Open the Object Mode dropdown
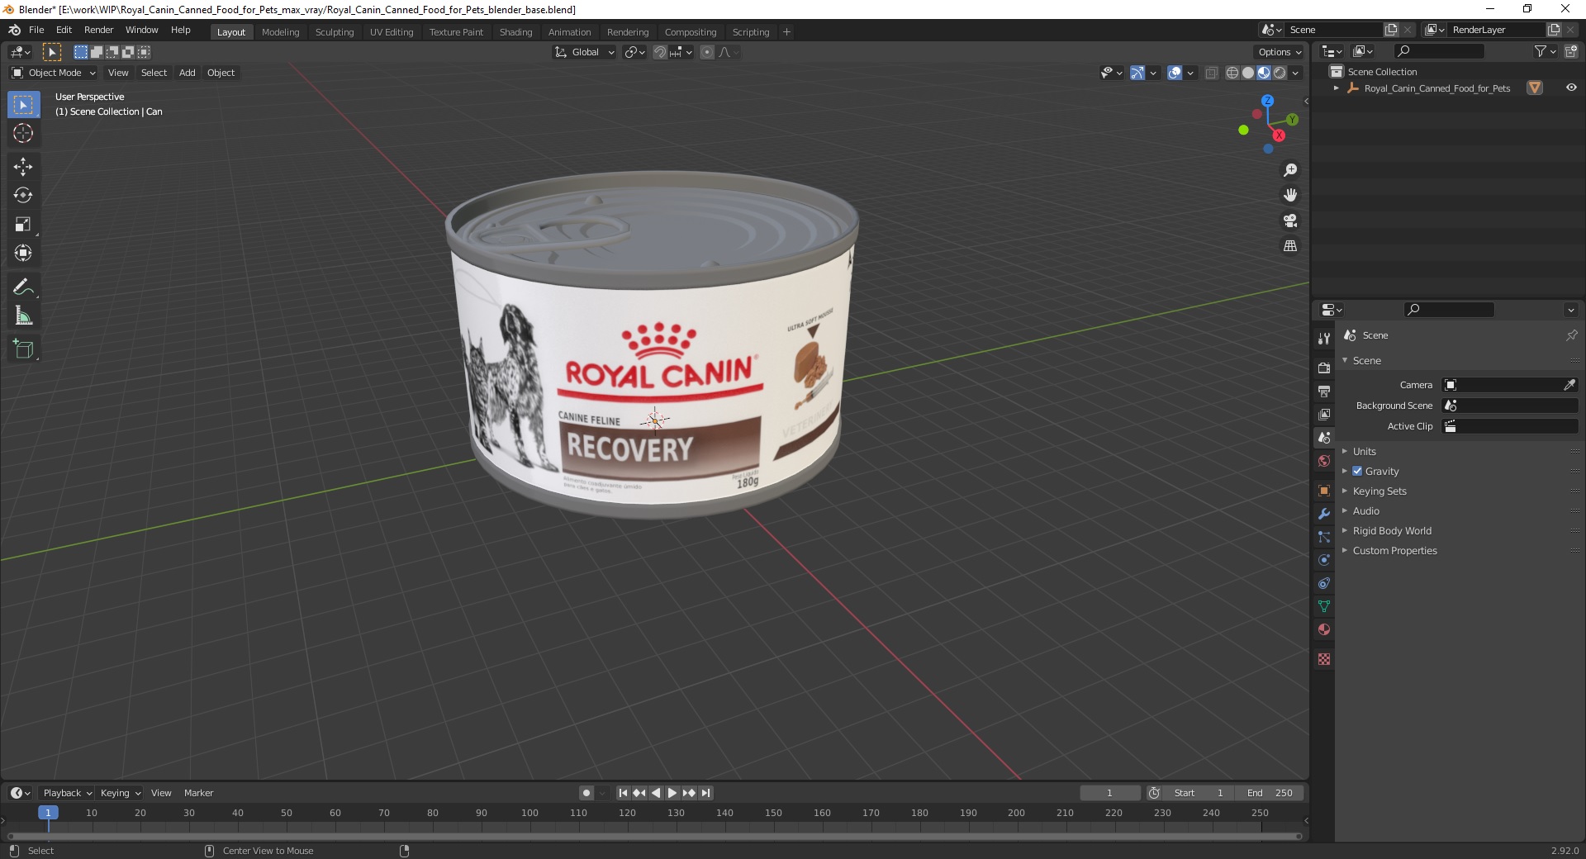Image resolution: width=1586 pixels, height=859 pixels. (54, 73)
